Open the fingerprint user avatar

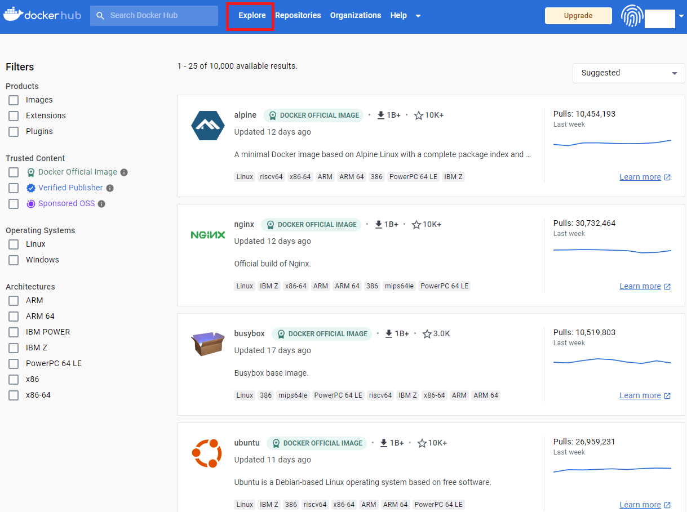click(x=632, y=16)
